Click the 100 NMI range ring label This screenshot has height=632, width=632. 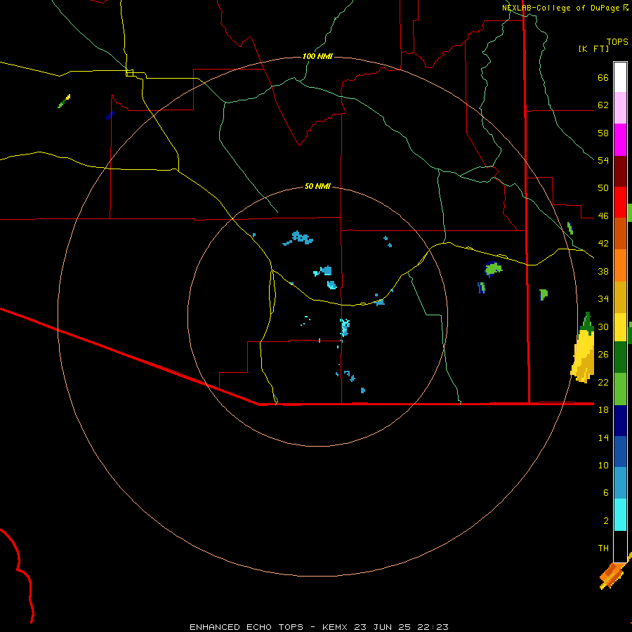[x=317, y=56]
